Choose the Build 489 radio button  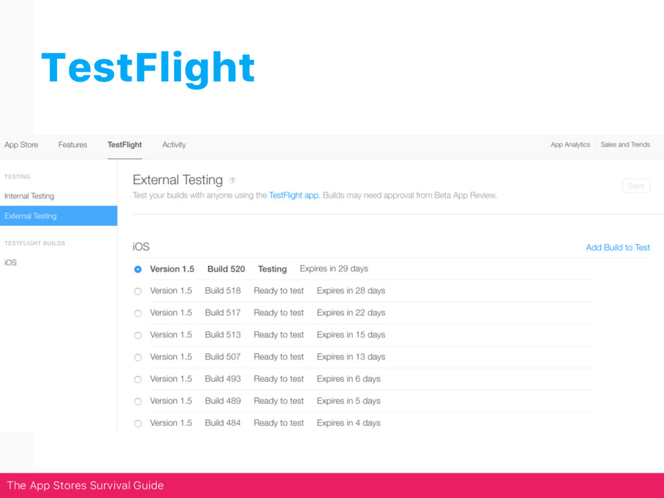pos(137,401)
